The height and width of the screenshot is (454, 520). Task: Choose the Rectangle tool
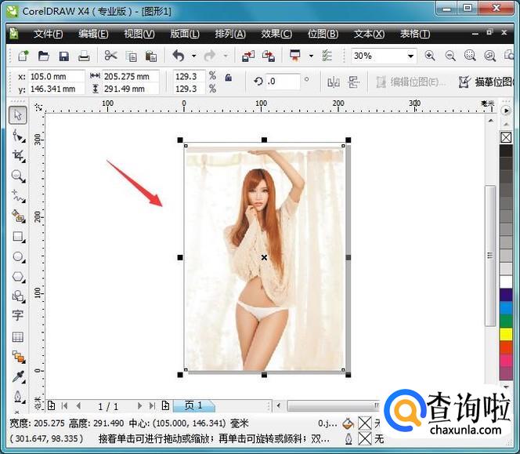pyautogui.click(x=18, y=236)
